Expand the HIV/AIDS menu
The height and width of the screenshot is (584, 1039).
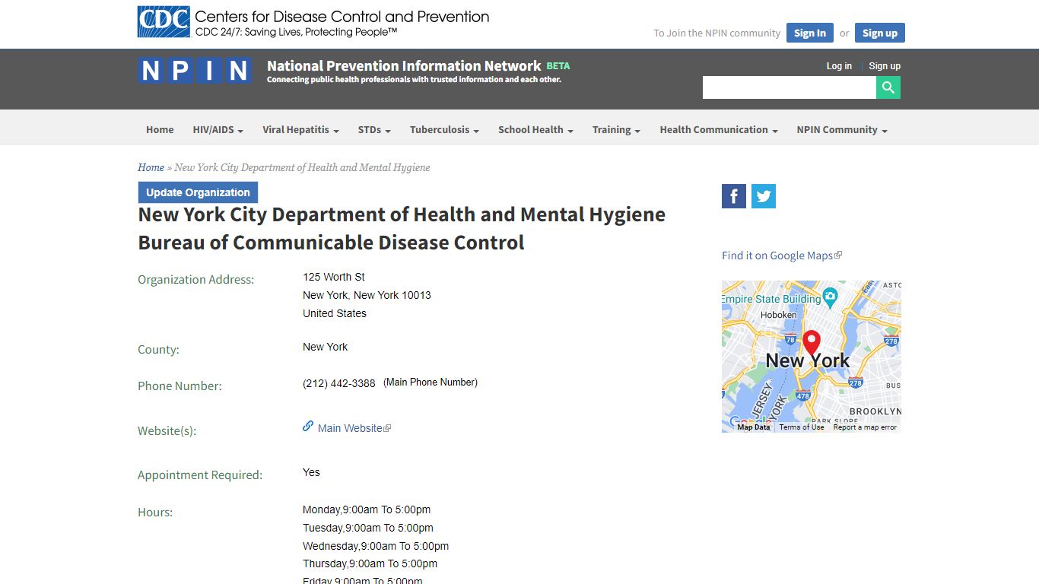pos(218,130)
